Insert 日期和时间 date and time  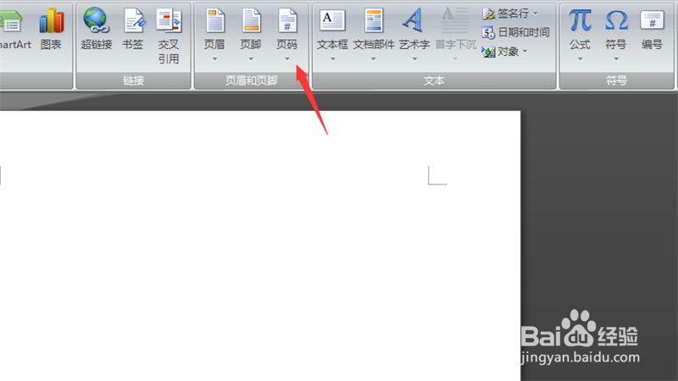click(515, 32)
